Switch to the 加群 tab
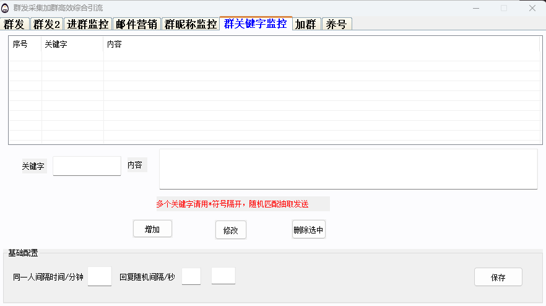 306,24
